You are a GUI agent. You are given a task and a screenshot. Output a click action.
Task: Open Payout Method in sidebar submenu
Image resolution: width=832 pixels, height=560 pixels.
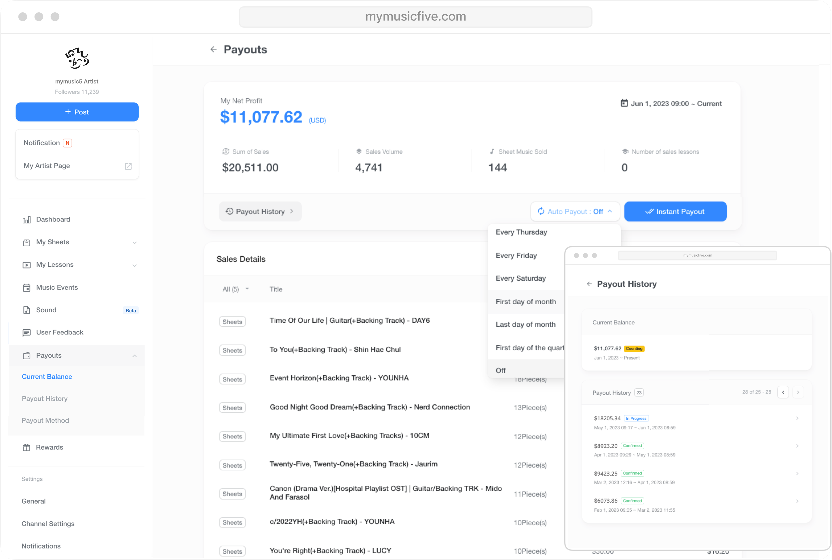click(x=45, y=420)
